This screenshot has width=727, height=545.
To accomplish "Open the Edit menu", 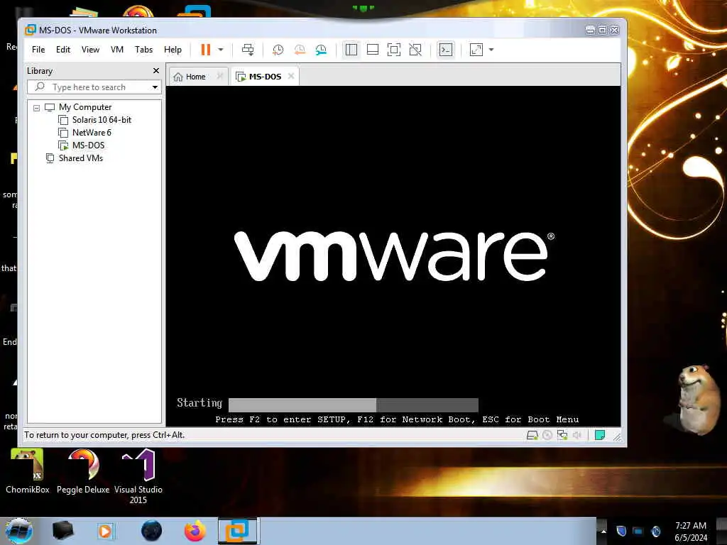I will coord(63,50).
